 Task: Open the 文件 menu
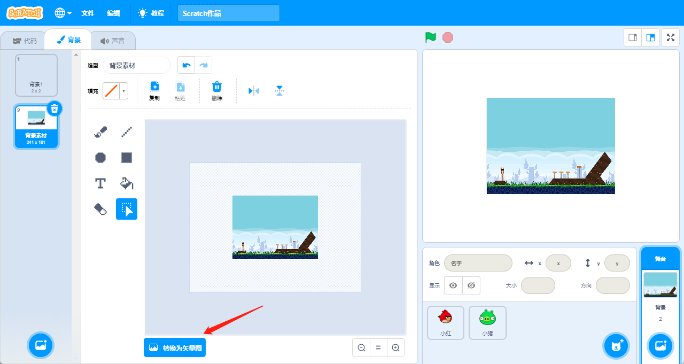tap(88, 13)
